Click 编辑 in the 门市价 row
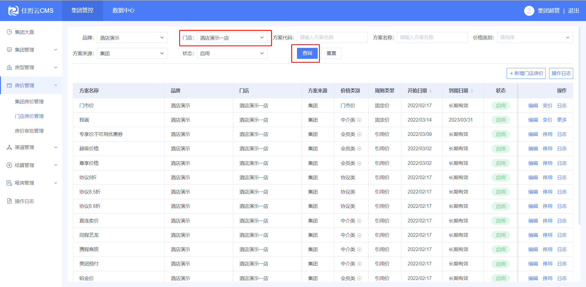 coord(533,106)
